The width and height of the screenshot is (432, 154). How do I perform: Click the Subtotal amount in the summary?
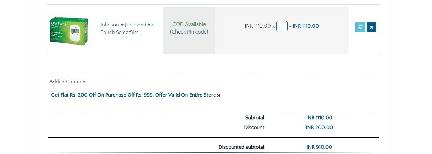point(319,117)
